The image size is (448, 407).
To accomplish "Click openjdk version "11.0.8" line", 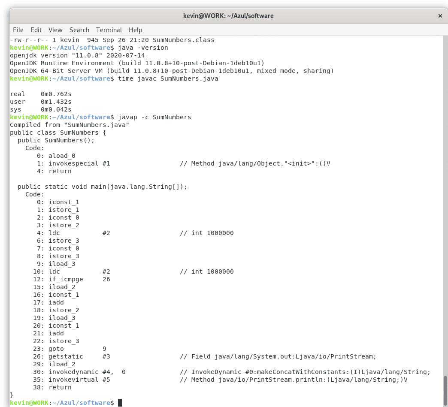I will [77, 55].
